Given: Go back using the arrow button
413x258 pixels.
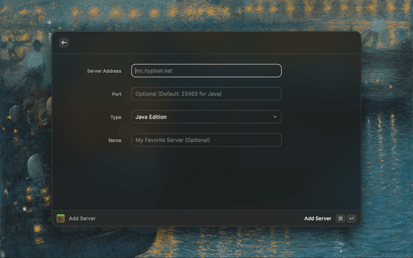Looking at the screenshot, I should (64, 43).
